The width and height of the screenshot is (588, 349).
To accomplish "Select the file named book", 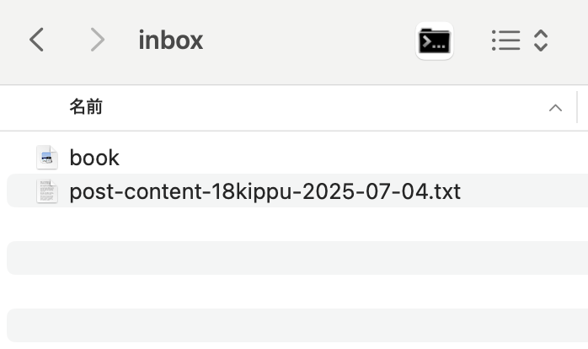I will click(94, 158).
